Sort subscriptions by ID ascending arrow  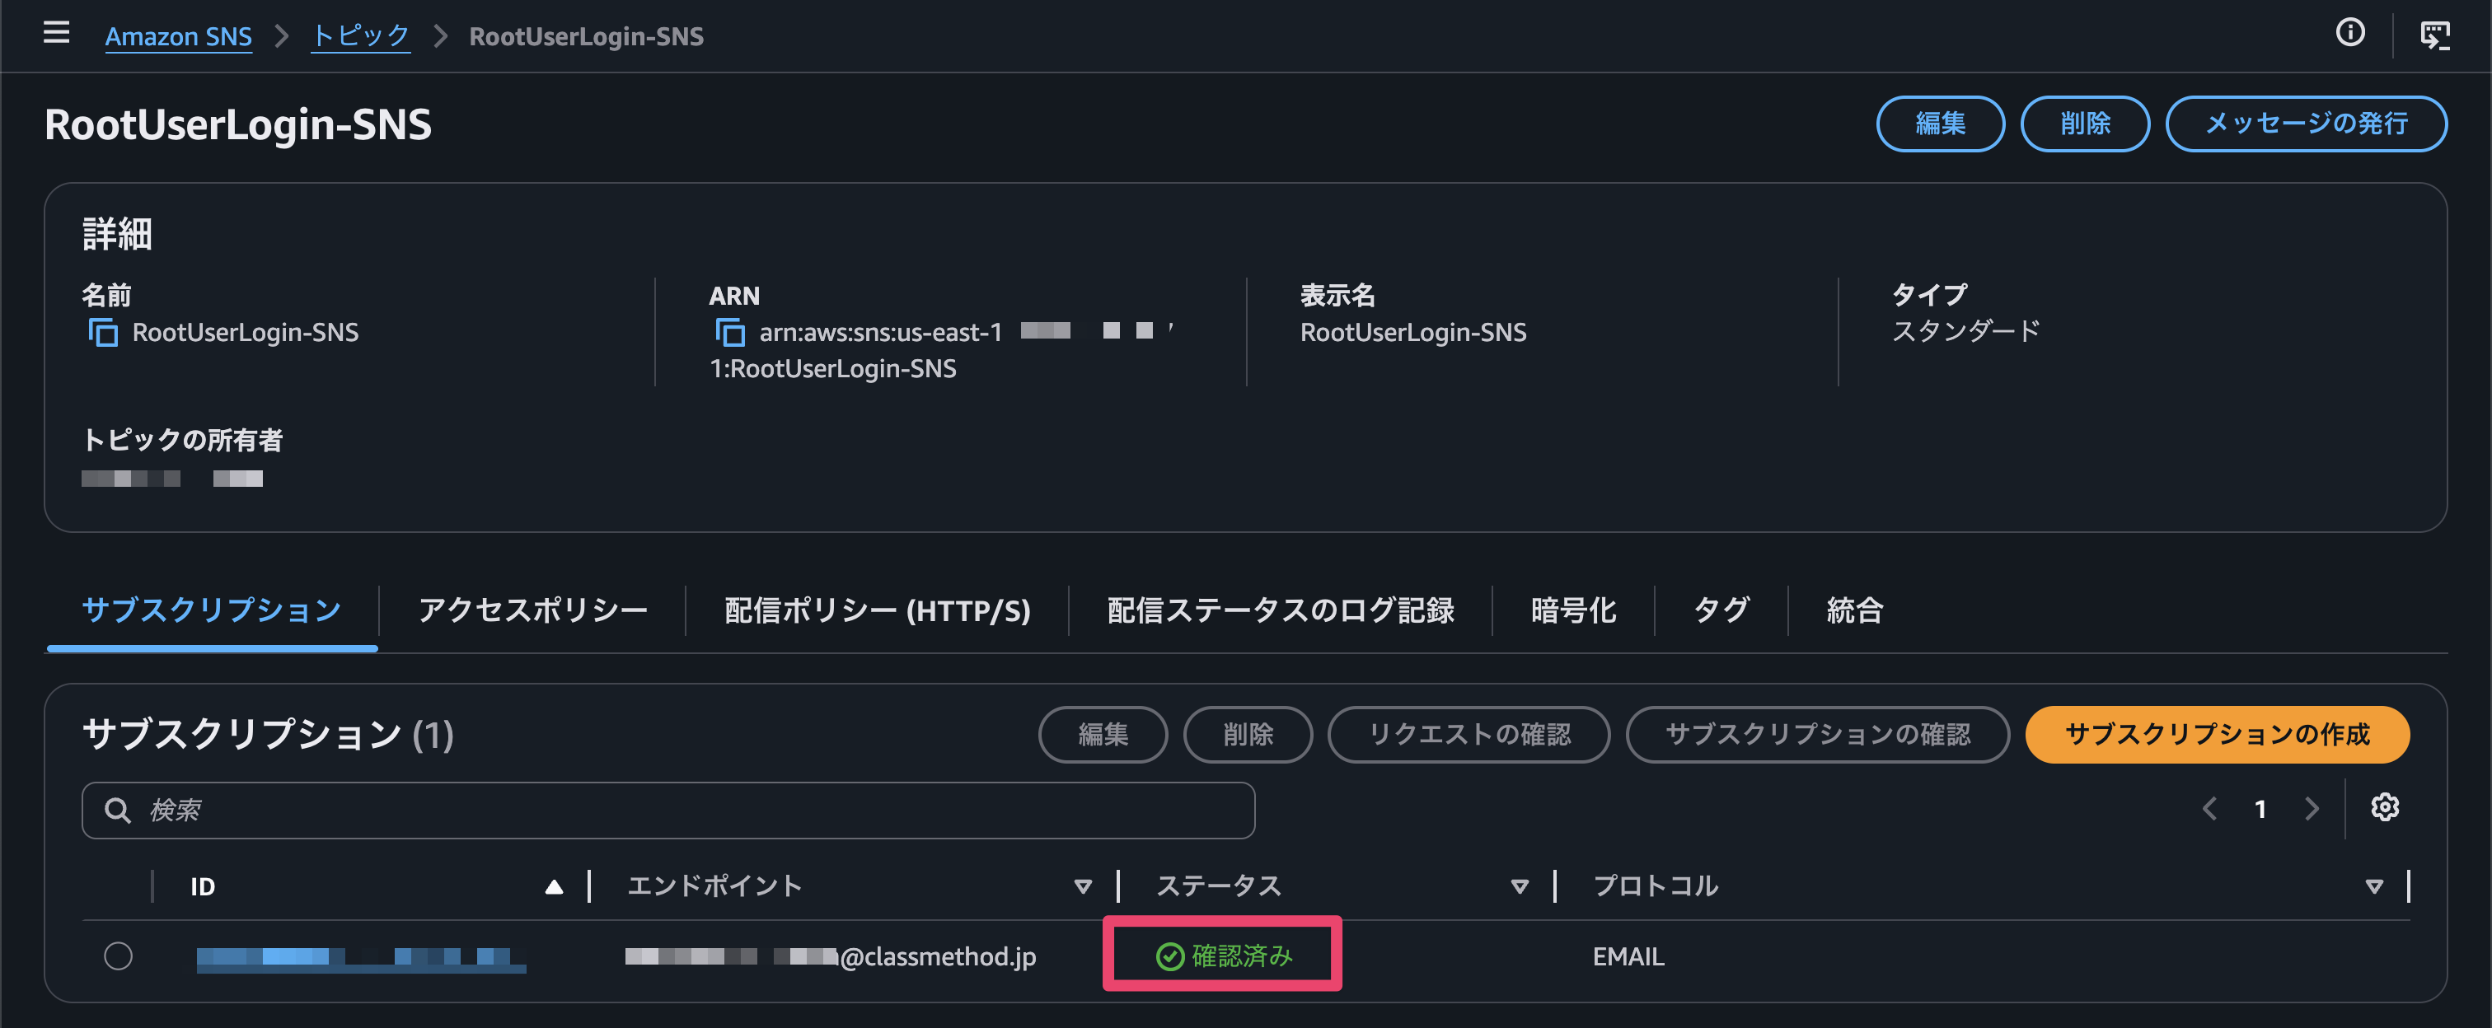[x=553, y=887]
